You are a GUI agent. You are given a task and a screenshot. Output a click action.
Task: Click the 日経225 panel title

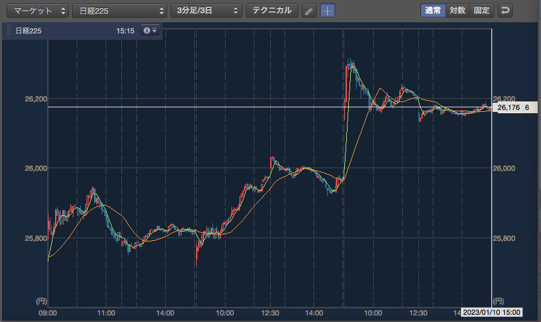(28, 31)
